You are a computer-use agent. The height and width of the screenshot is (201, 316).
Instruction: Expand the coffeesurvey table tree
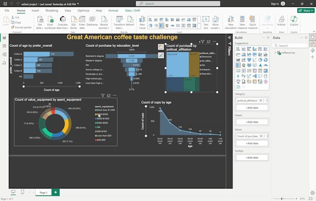coord(275,53)
